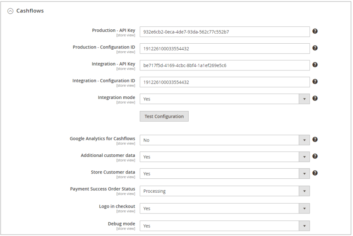Disable Integration mode via its dropdown
Viewport: 353px width, 236px height.
(x=304, y=99)
